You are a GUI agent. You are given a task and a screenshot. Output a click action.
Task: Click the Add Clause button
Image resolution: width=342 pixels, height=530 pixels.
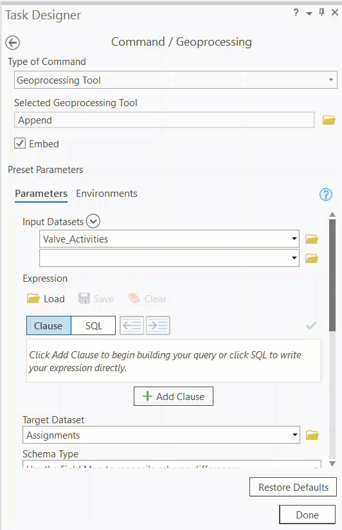174,396
